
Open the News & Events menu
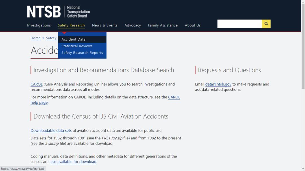104,25
